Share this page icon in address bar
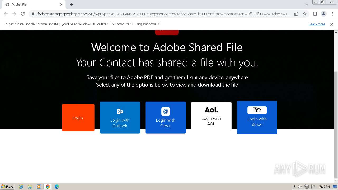This screenshot has height=190, width=338. pos(296,14)
